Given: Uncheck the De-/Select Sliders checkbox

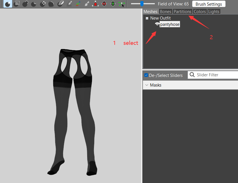Looking at the screenshot, I should 146,75.
